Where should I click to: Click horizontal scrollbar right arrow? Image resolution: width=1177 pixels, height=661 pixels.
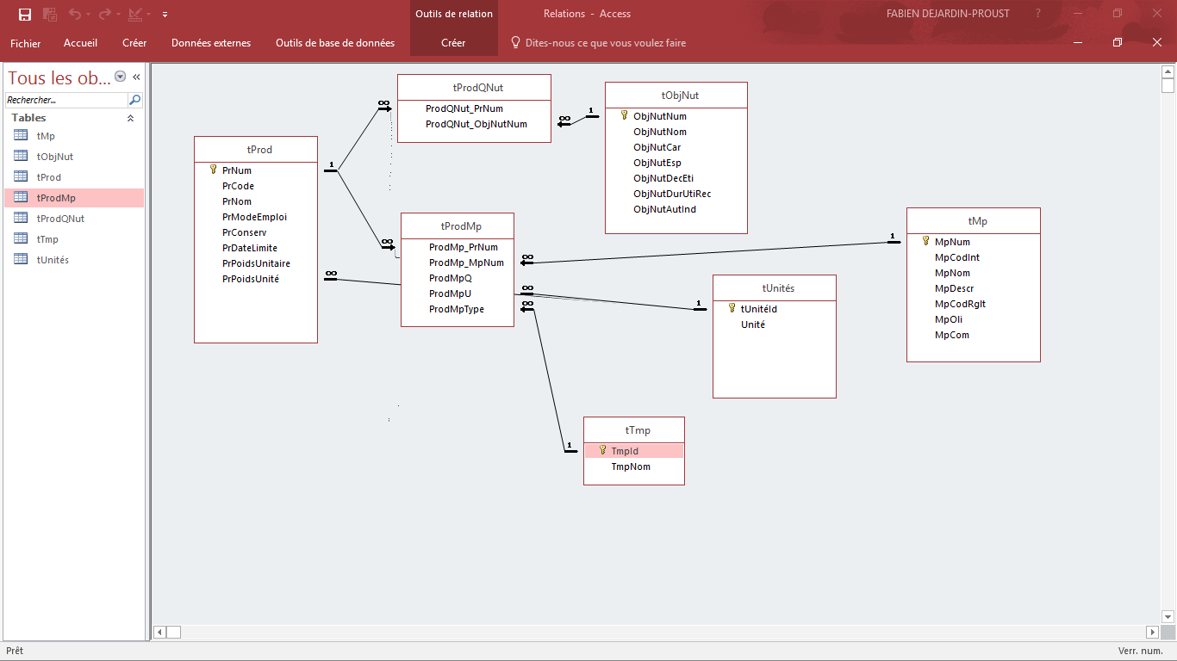1152,632
